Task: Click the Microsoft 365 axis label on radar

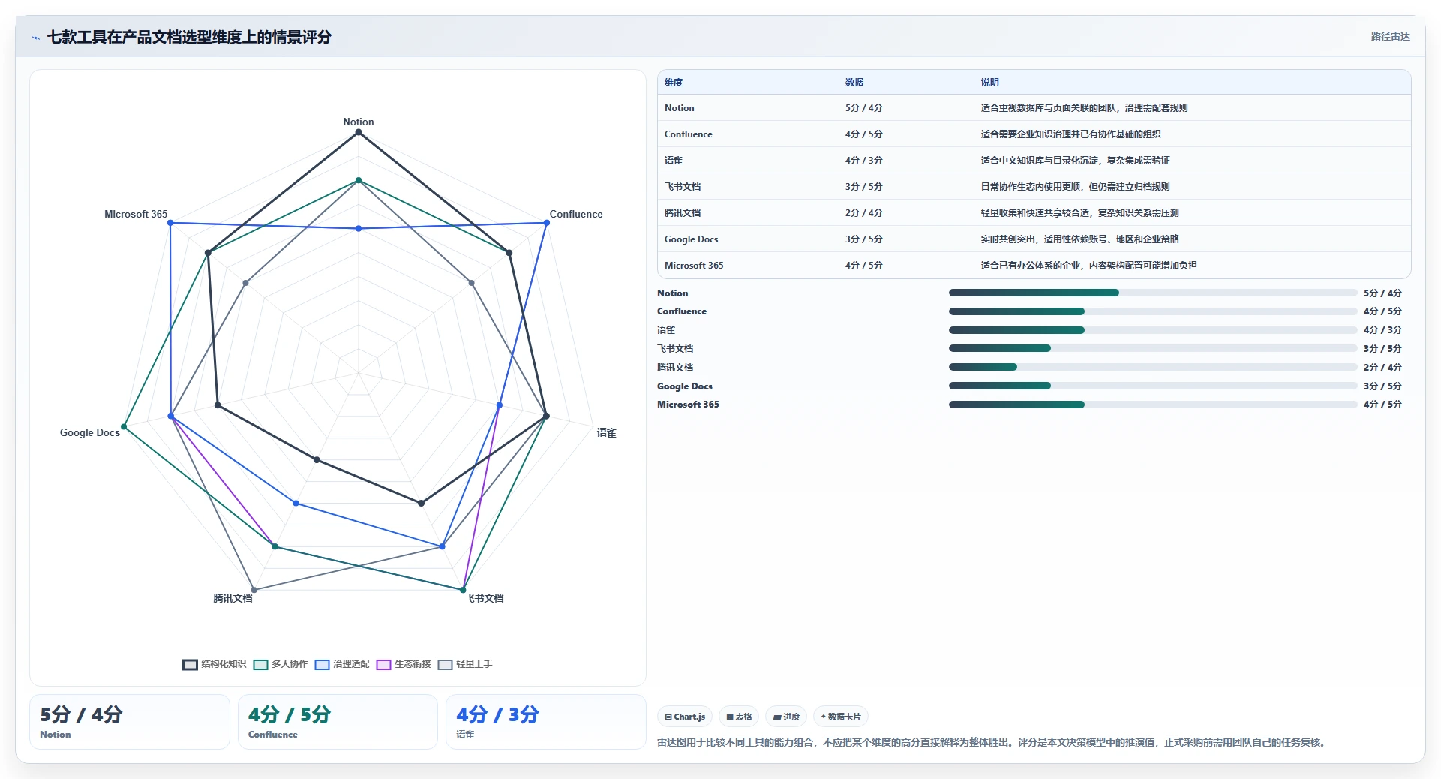Action: coord(136,214)
